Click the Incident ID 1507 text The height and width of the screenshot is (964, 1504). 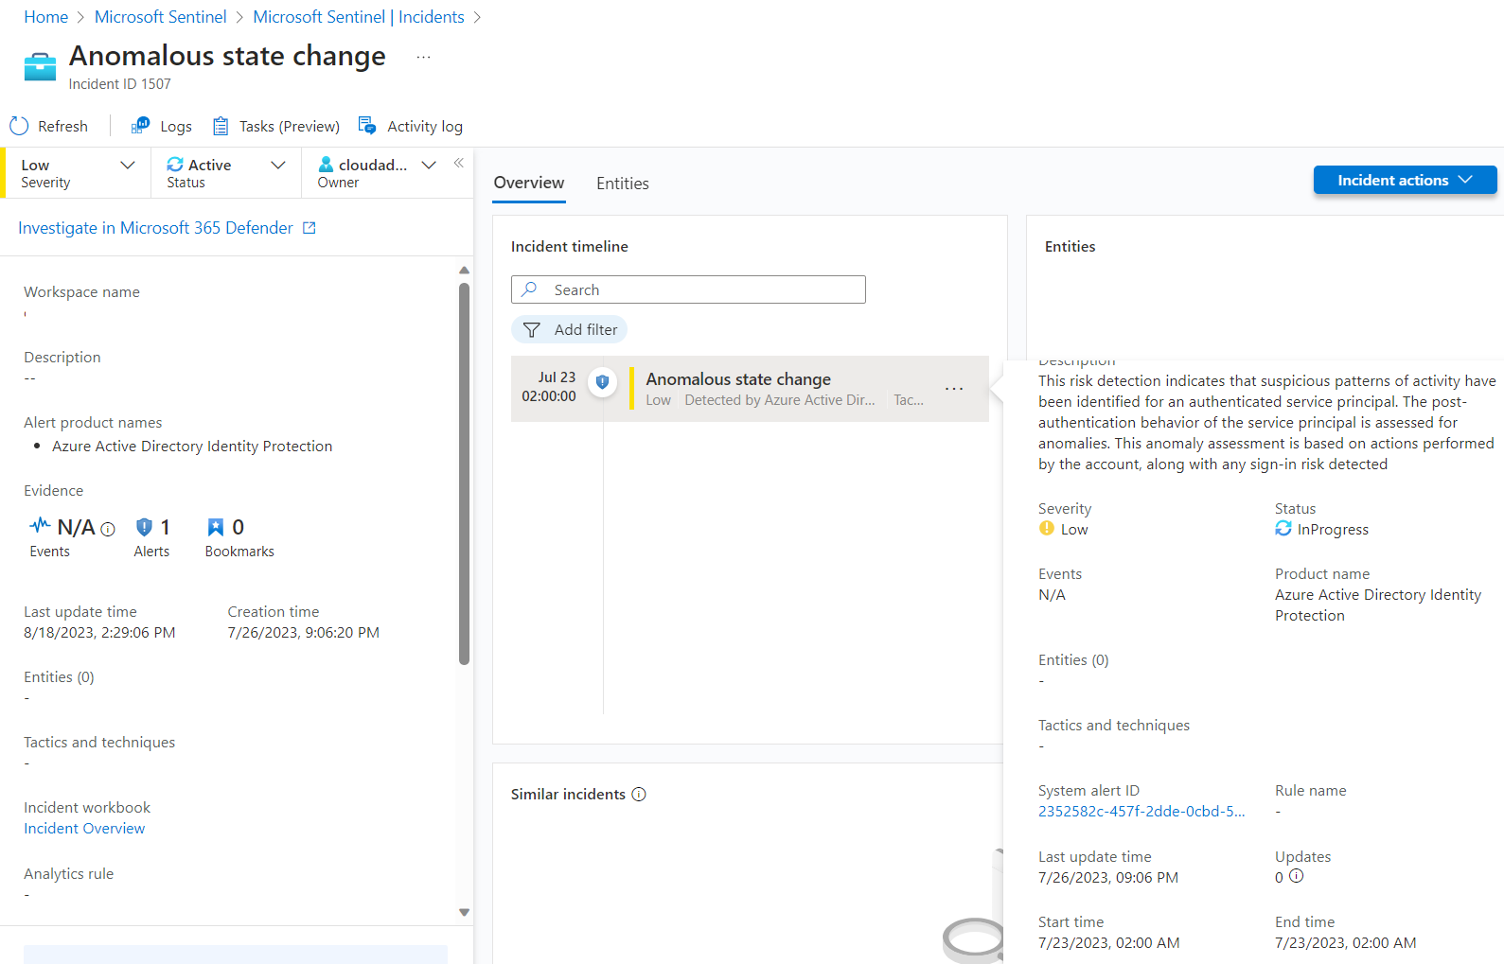click(120, 84)
